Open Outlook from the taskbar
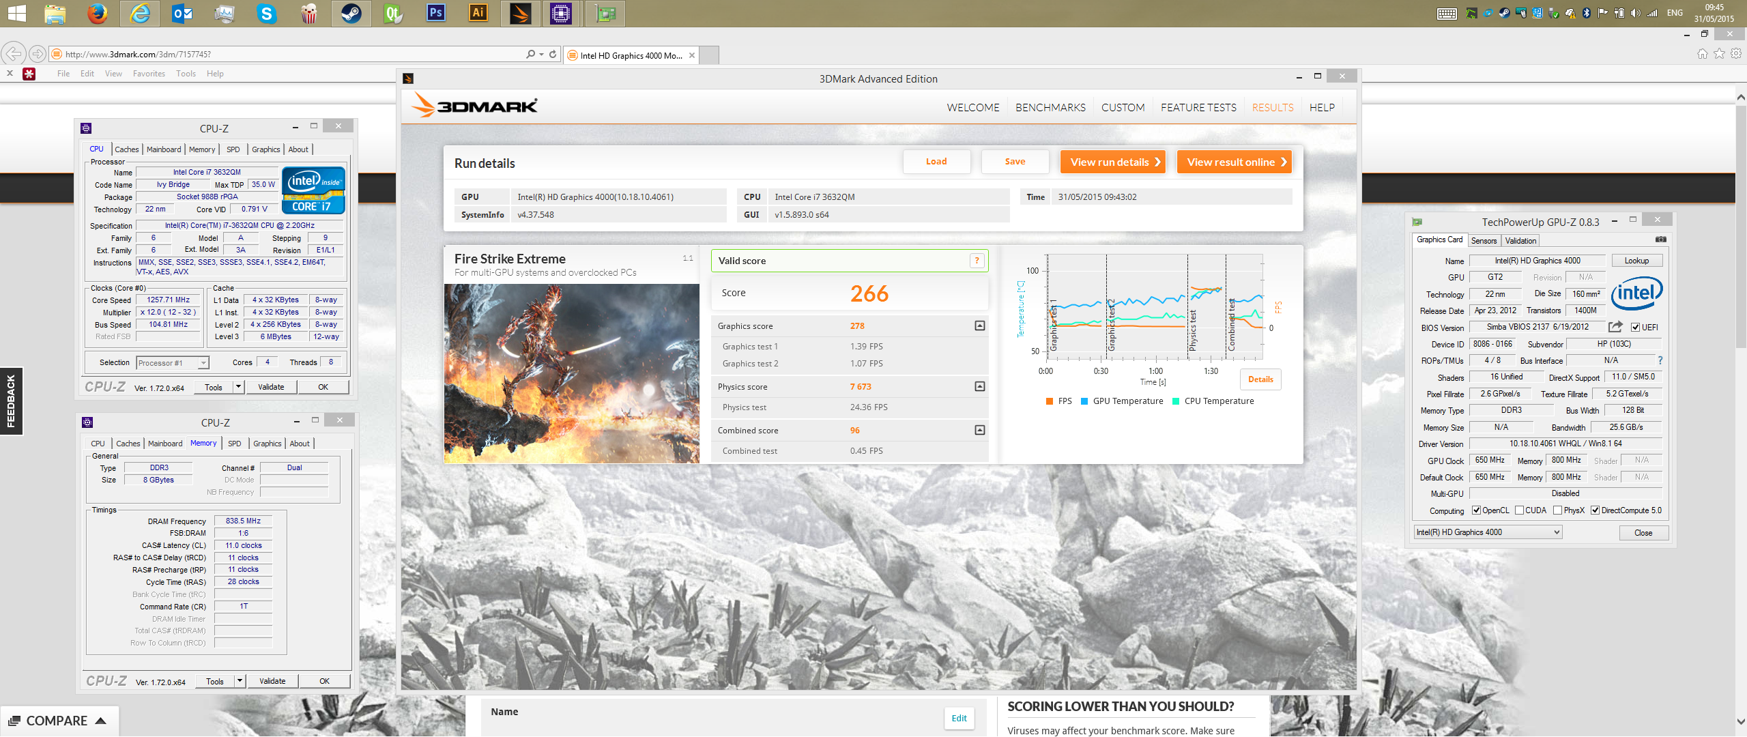1747x737 pixels. [182, 13]
